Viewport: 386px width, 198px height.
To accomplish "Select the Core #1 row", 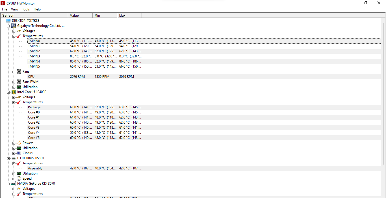I will [x=204, y=117].
